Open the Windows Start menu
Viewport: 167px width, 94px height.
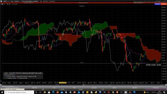coord(2,92)
